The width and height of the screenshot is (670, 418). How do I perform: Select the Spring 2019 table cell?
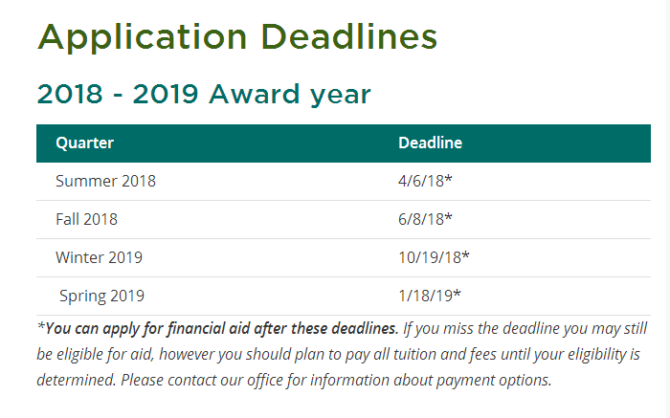(x=101, y=296)
